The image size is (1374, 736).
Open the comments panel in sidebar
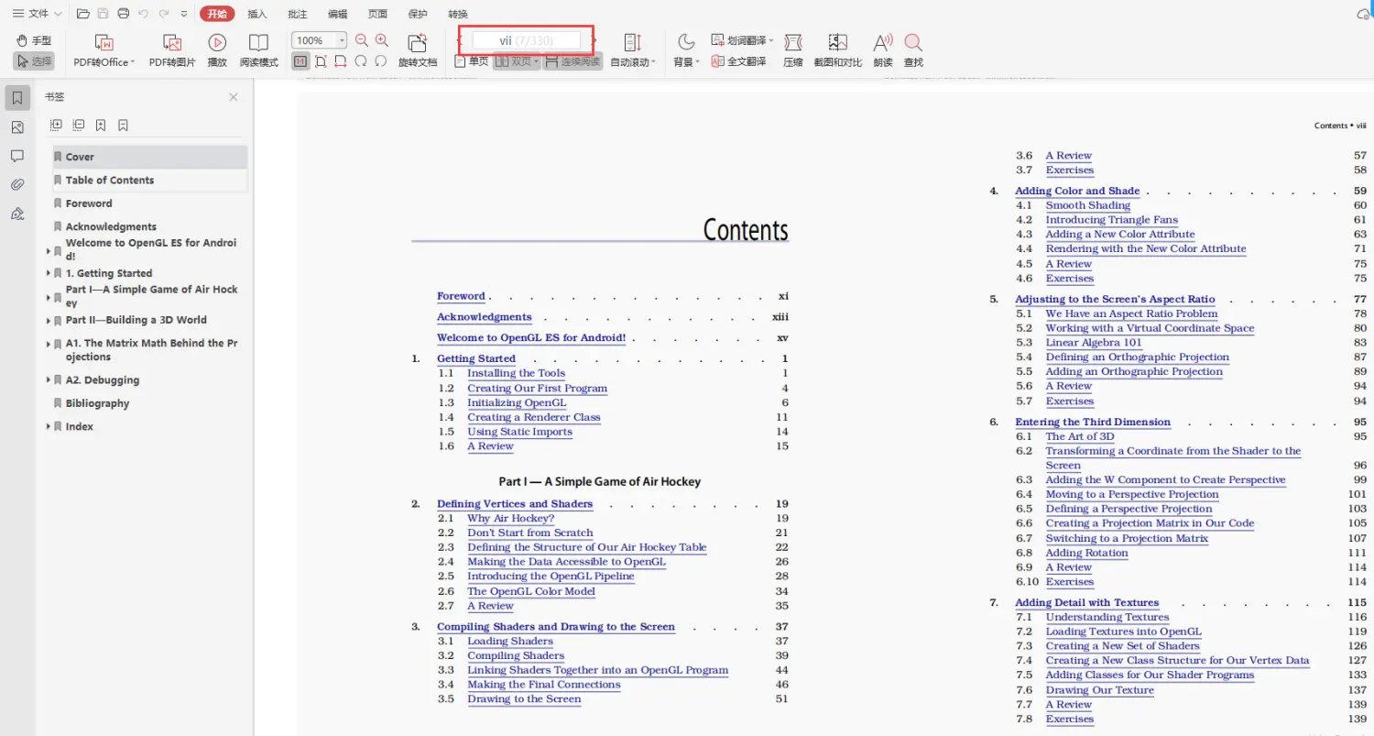point(16,156)
